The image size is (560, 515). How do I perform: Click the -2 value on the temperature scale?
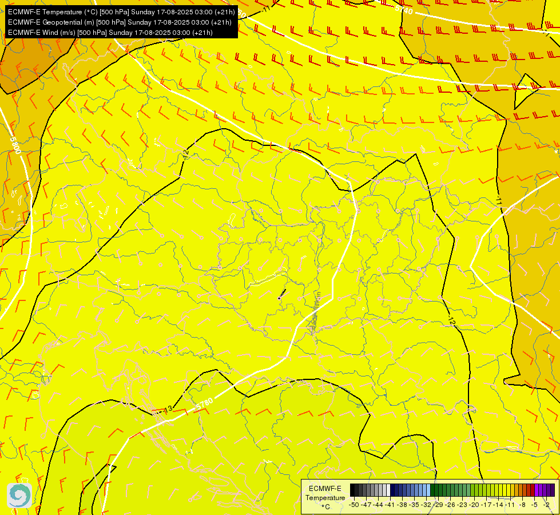point(546,505)
